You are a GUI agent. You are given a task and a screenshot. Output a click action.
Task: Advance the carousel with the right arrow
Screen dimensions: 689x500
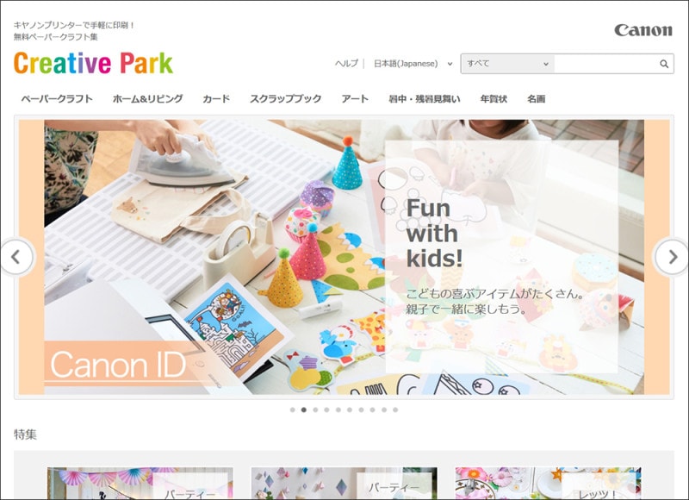point(671,254)
